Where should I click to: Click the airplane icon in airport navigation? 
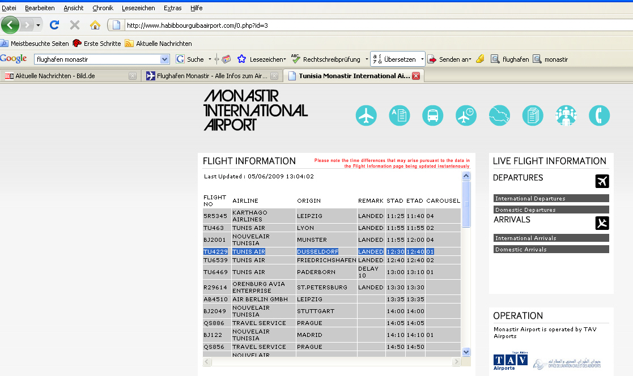[x=366, y=116]
